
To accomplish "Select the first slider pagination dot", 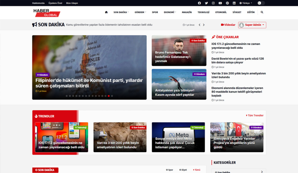I will [67, 96].
